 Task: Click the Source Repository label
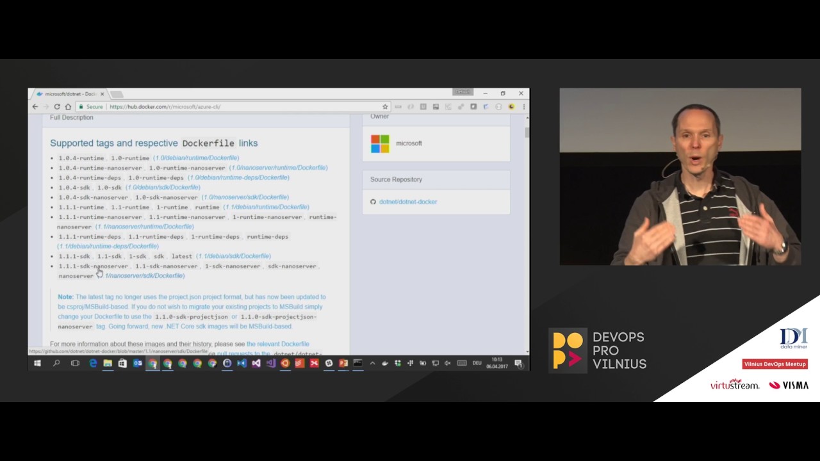click(x=396, y=180)
